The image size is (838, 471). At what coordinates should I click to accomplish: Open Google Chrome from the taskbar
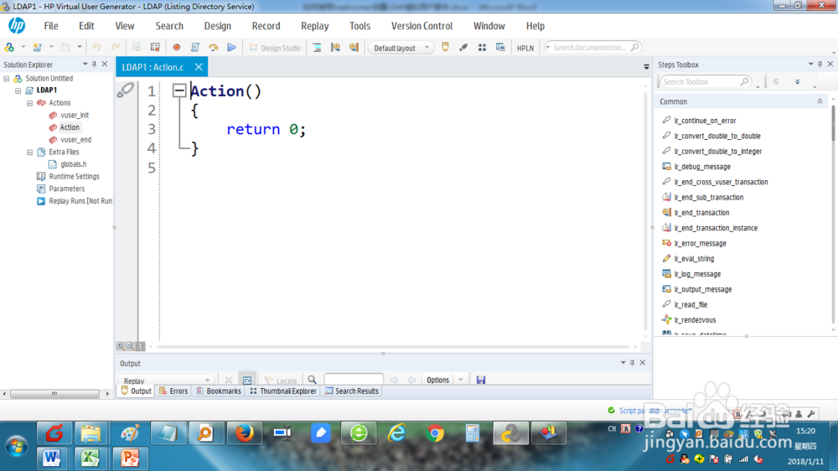(x=435, y=433)
